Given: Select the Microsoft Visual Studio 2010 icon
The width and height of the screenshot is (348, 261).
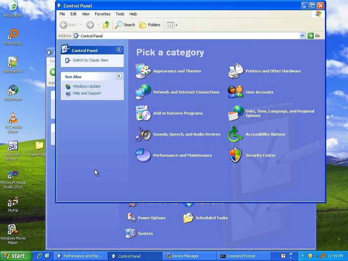Looking at the screenshot, I should 13,179.
